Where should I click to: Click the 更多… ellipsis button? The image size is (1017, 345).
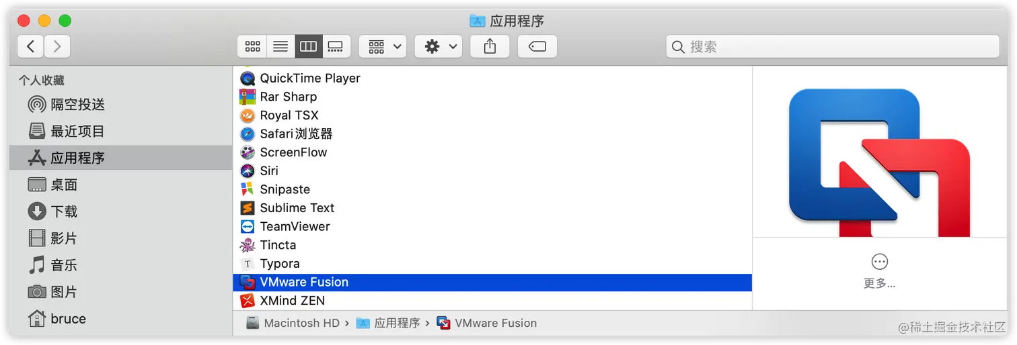(x=879, y=261)
